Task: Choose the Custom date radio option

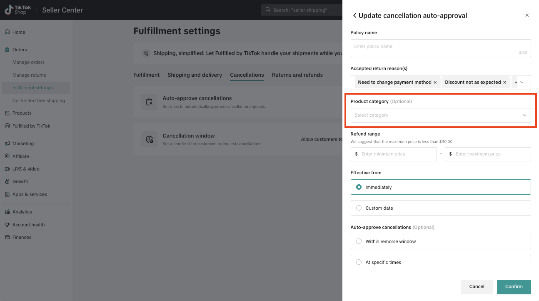Action: pos(359,208)
